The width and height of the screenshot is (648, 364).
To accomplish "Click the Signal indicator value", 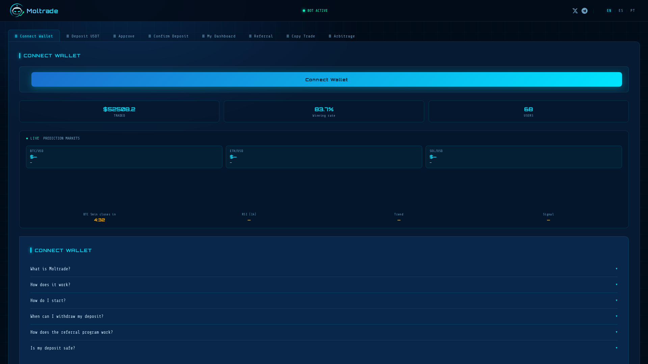I will click(548, 220).
